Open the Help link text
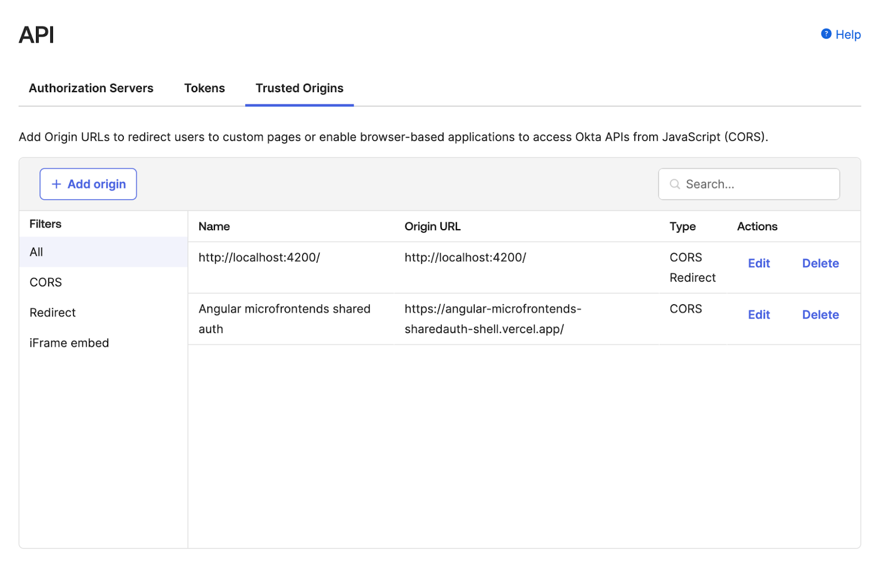This screenshot has width=884, height=567. point(848,35)
